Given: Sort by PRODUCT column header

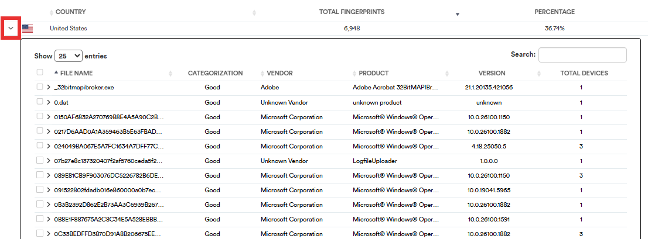Looking at the screenshot, I should tap(374, 73).
